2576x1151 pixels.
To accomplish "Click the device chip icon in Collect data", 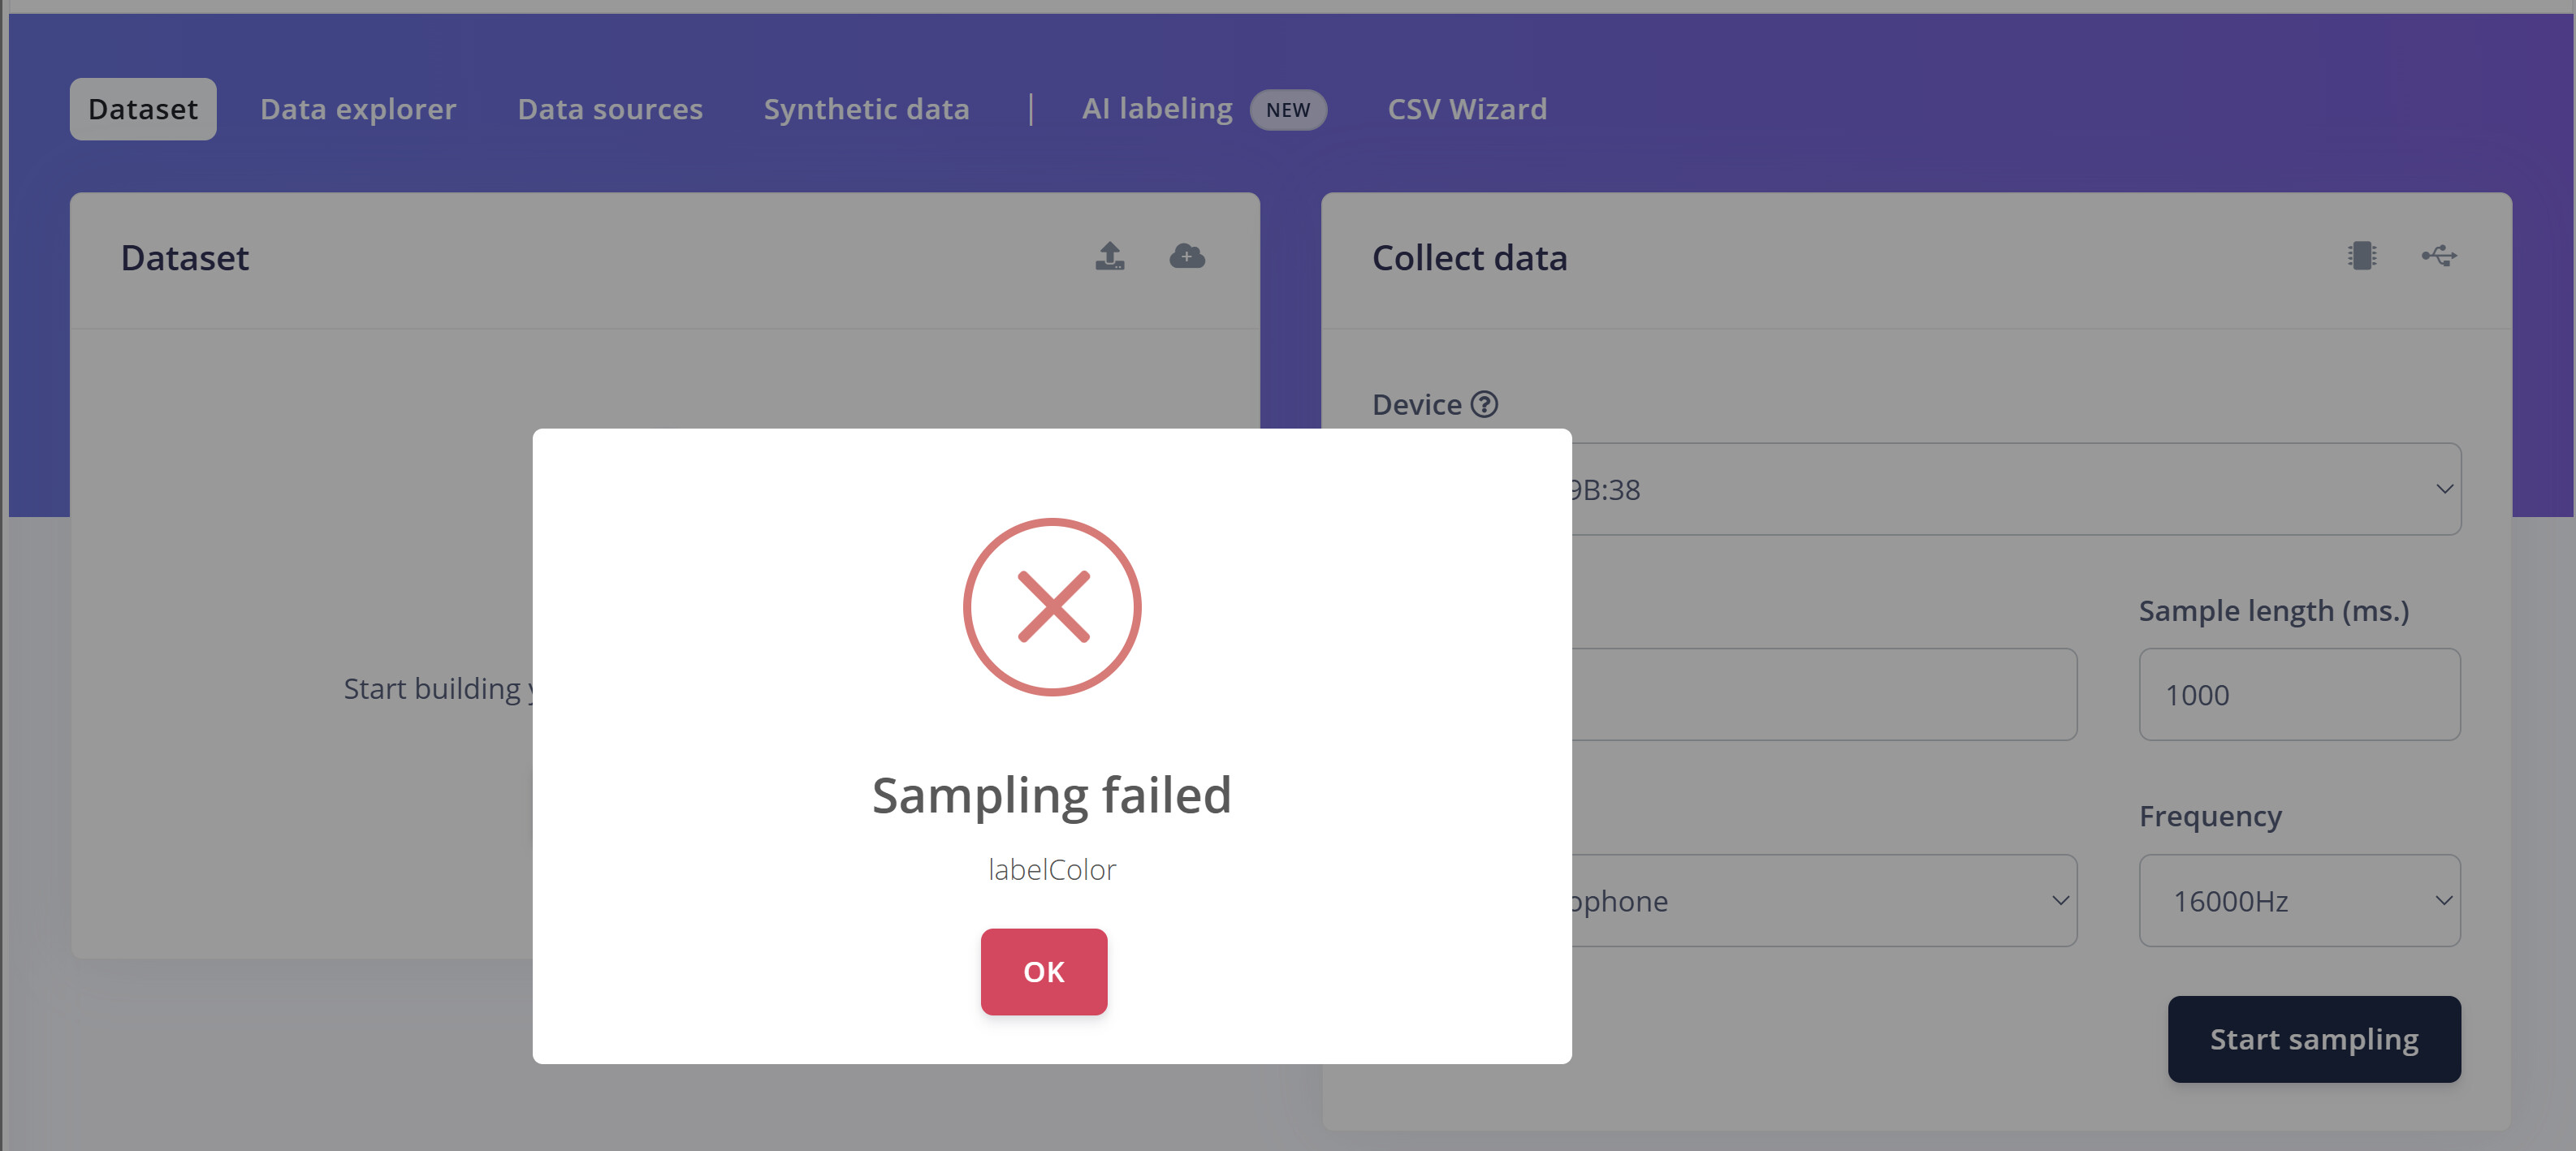I will [2362, 256].
